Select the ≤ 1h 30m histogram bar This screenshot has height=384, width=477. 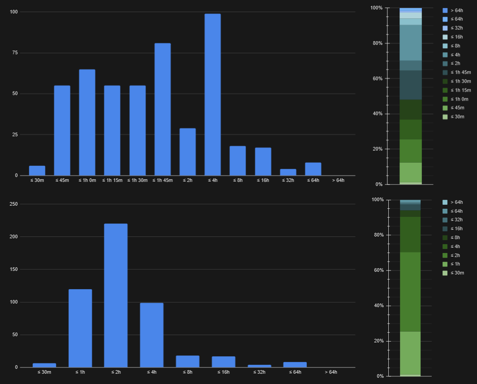tap(138, 131)
